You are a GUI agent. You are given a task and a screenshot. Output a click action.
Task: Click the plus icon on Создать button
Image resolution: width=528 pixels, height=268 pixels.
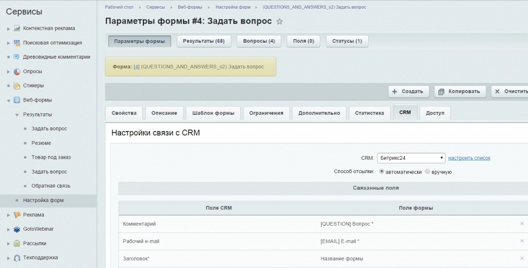[x=394, y=92]
